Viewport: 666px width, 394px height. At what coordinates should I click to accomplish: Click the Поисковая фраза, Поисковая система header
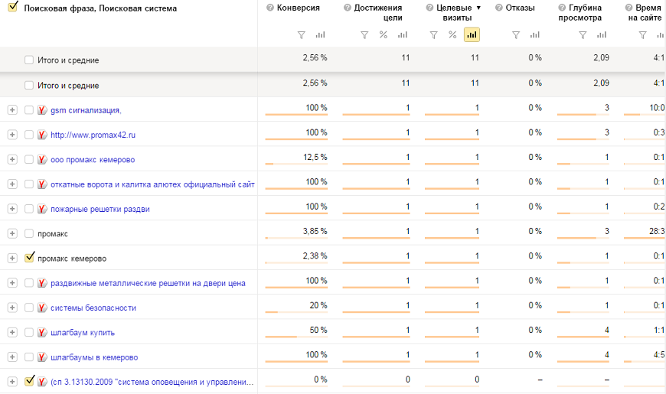(x=100, y=8)
